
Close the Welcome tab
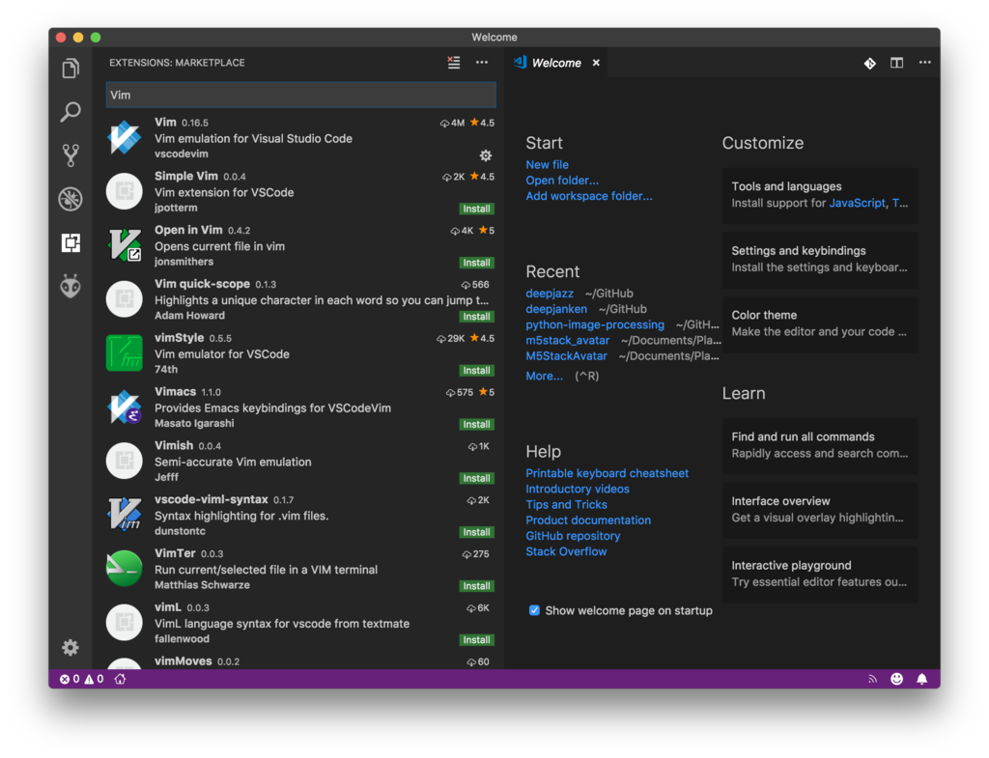[x=596, y=63]
